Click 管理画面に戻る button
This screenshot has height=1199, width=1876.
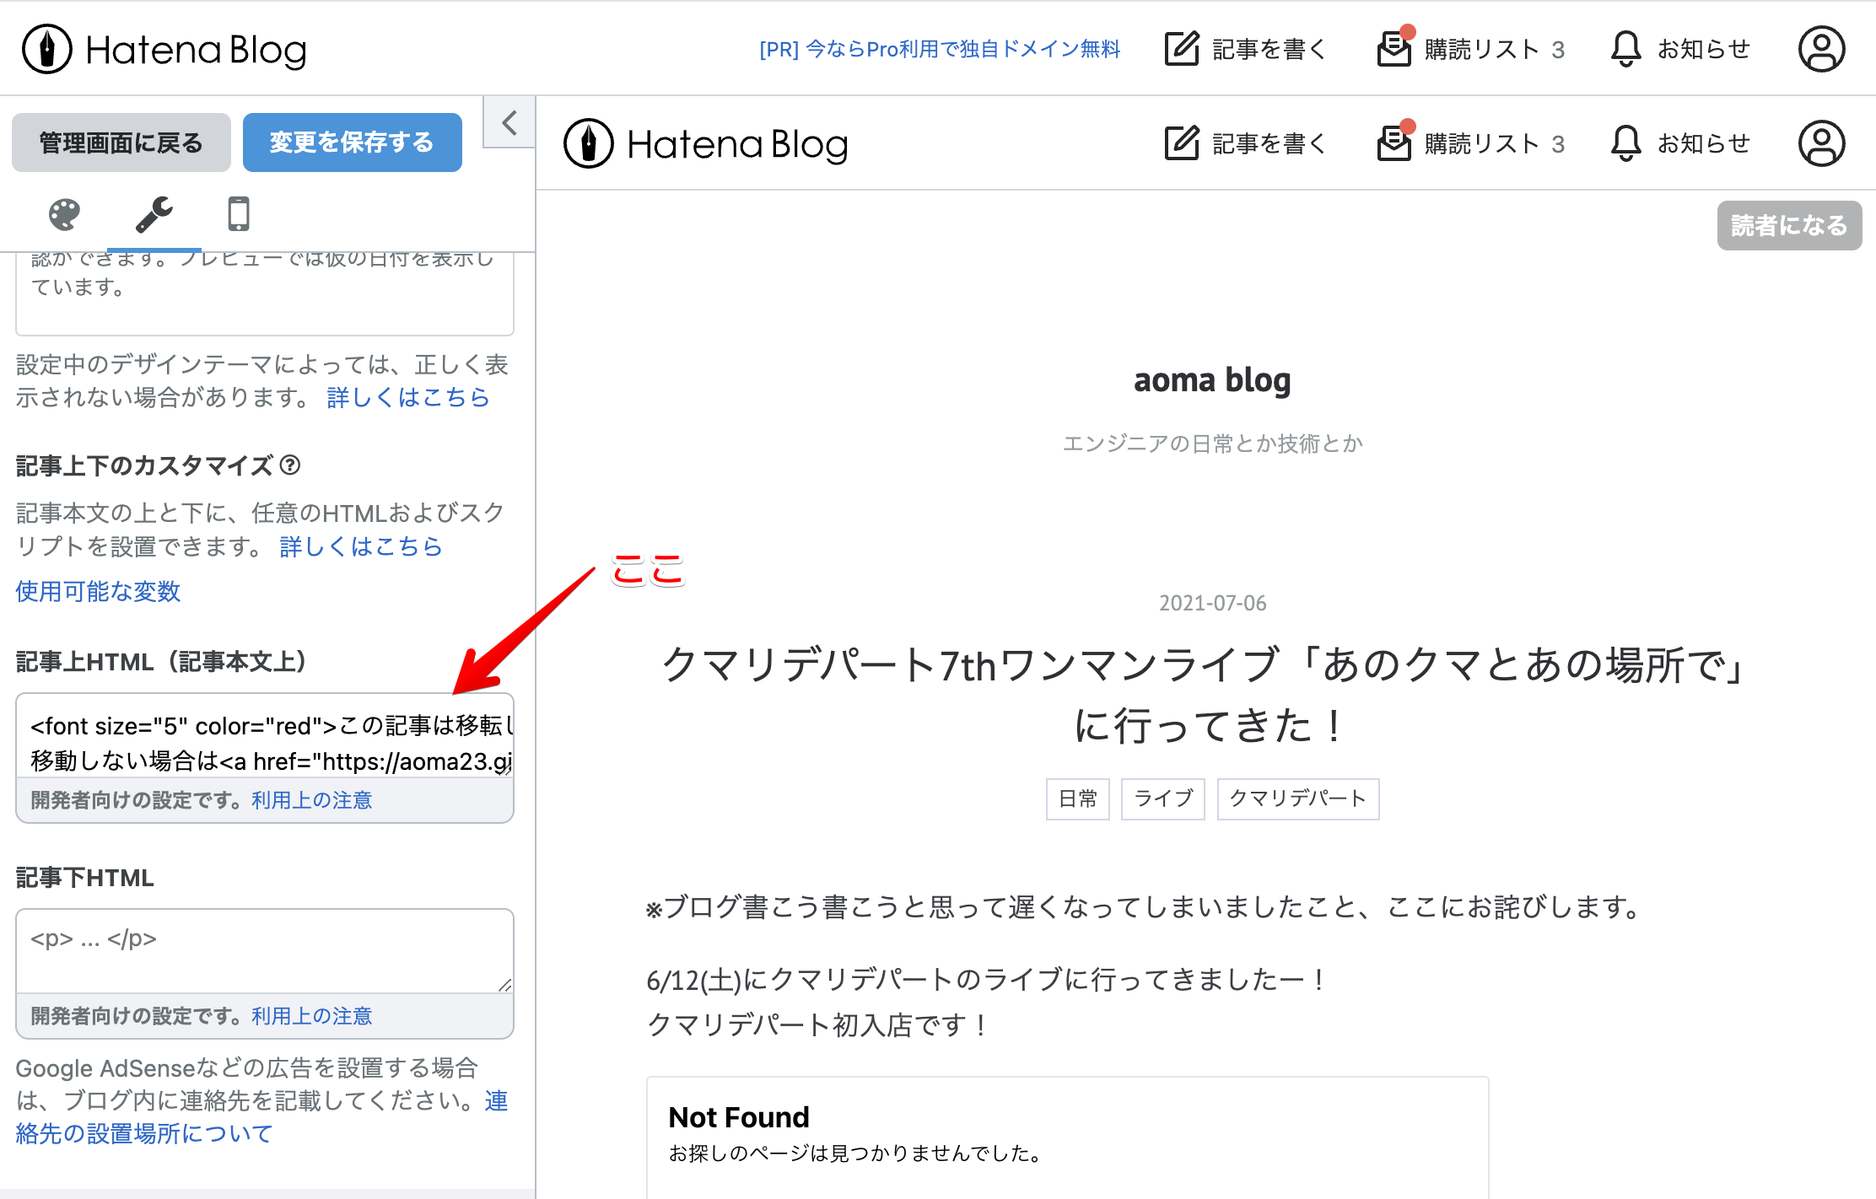pos(121,142)
